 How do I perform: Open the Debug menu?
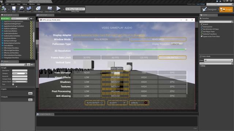(24, 4)
